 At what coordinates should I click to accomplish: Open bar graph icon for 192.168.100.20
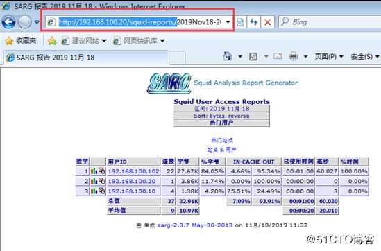[94, 181]
